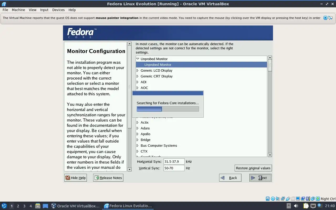Viewport: 336px width, 210px height.
Task: Expand the Apollo monitor category
Action: [x=138, y=134]
